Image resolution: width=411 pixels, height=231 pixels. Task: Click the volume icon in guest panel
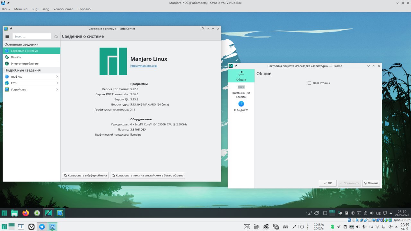(x=372, y=213)
